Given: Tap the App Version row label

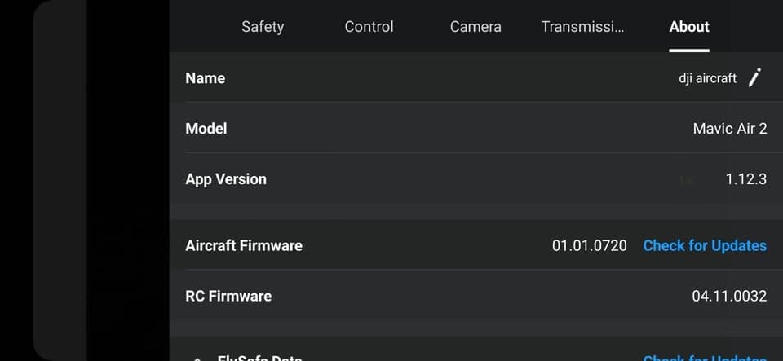Looking at the screenshot, I should (x=226, y=179).
